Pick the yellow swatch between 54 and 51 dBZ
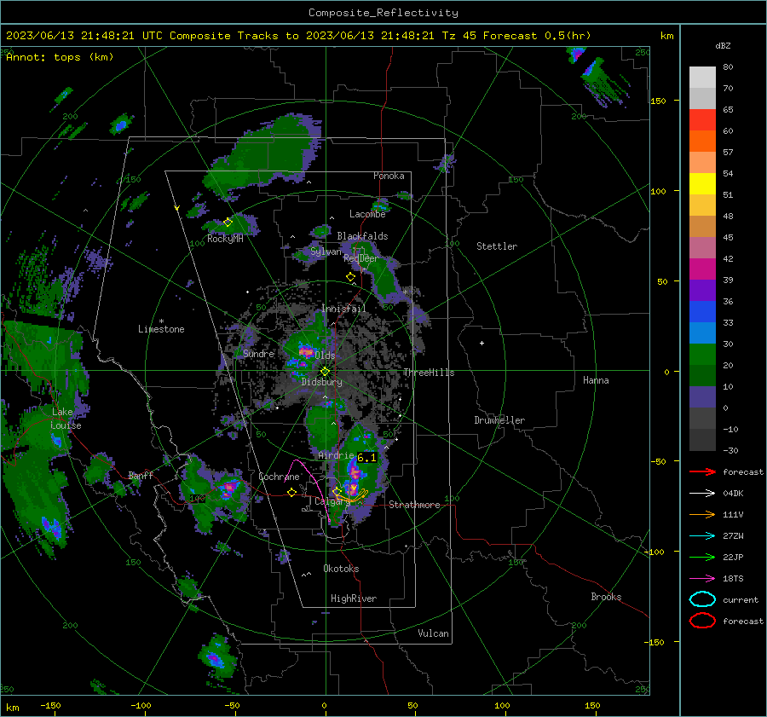 click(x=702, y=184)
